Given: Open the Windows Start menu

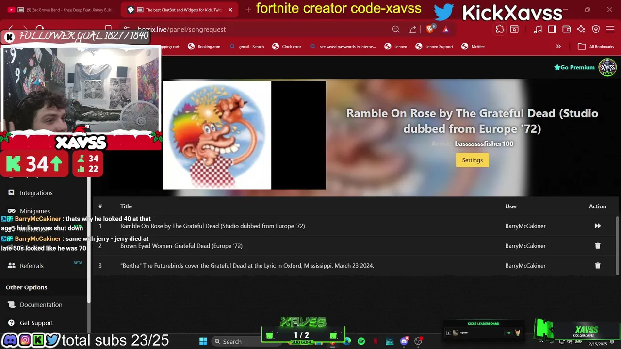Looking at the screenshot, I should coord(203,341).
